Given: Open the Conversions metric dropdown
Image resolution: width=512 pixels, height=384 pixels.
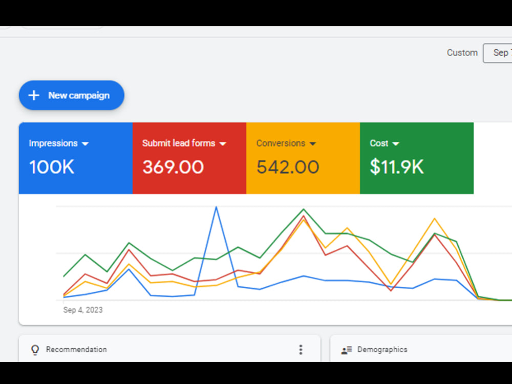Looking at the screenshot, I should [312, 144].
